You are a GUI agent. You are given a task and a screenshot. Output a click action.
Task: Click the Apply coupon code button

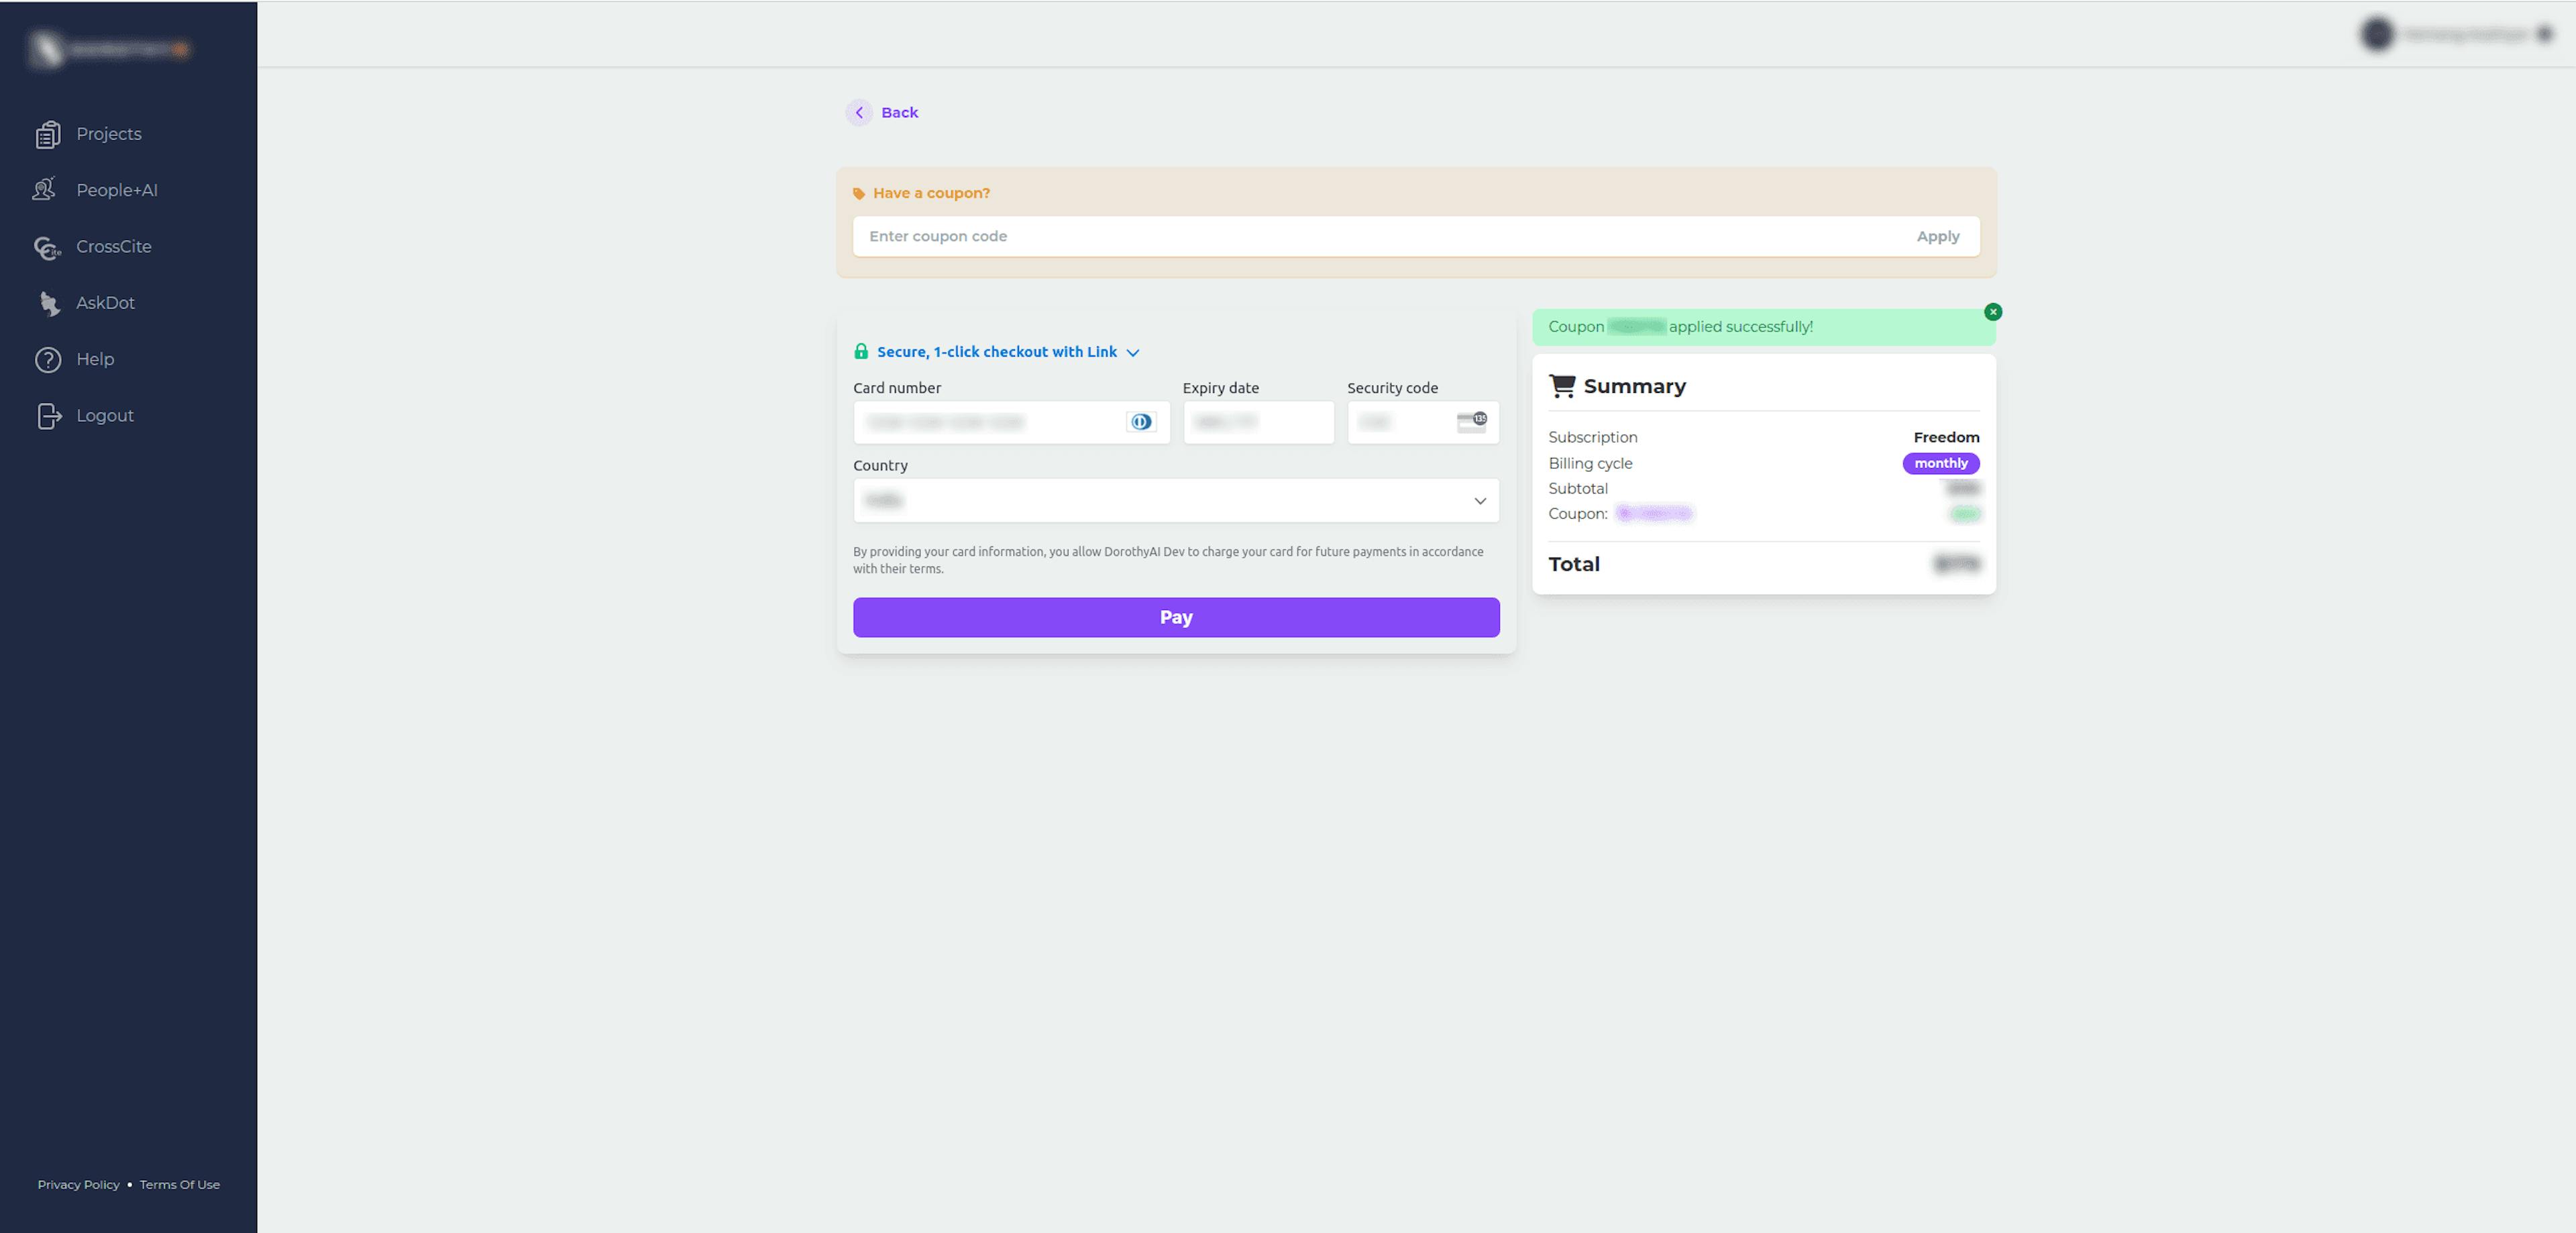pyautogui.click(x=1937, y=235)
